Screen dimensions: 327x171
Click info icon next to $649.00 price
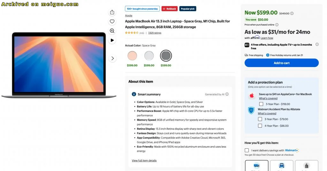tap(292, 13)
